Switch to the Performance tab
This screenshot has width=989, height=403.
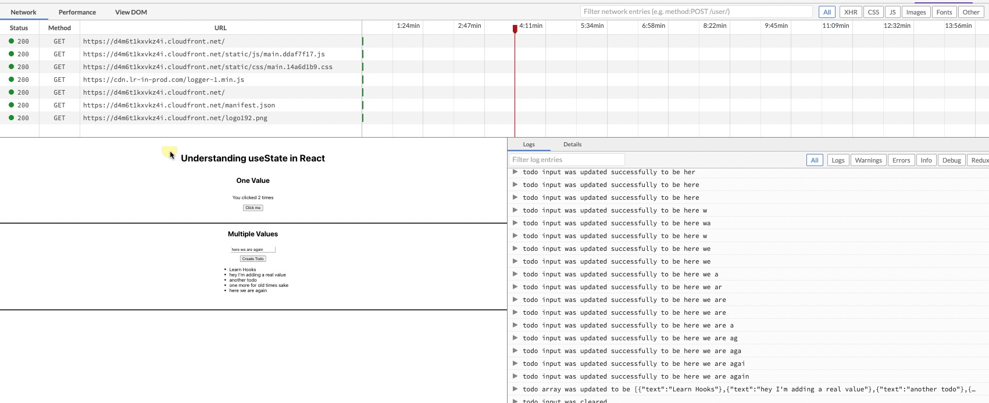[x=77, y=12]
